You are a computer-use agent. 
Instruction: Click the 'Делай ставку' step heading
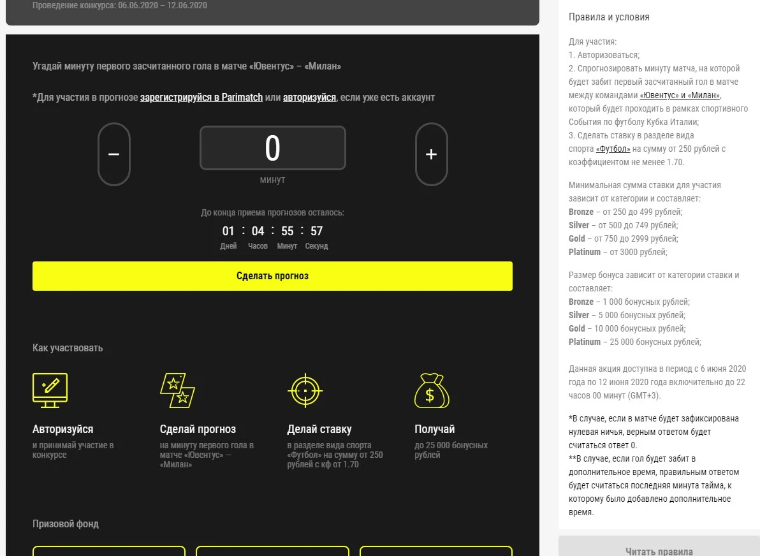tap(319, 429)
